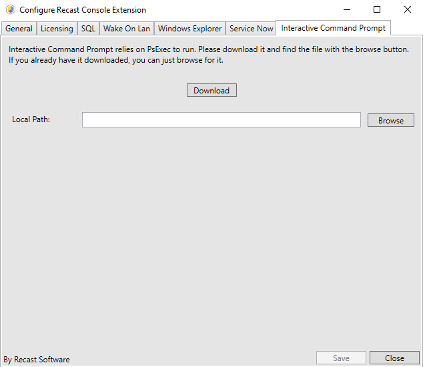This screenshot has height=367, width=423.
Task: Click the 'Configure Recast Console Extension' window title
Action: tap(83, 10)
